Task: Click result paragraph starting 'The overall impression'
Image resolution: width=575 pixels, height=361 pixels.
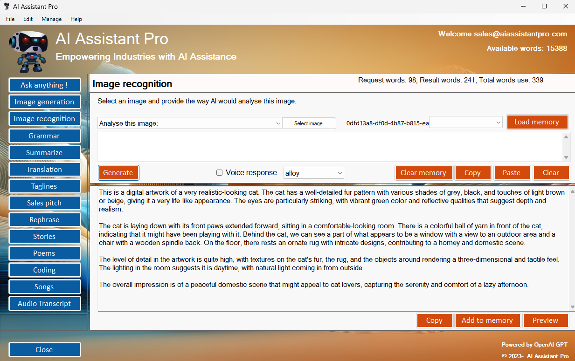Action: pyautogui.click(x=314, y=285)
